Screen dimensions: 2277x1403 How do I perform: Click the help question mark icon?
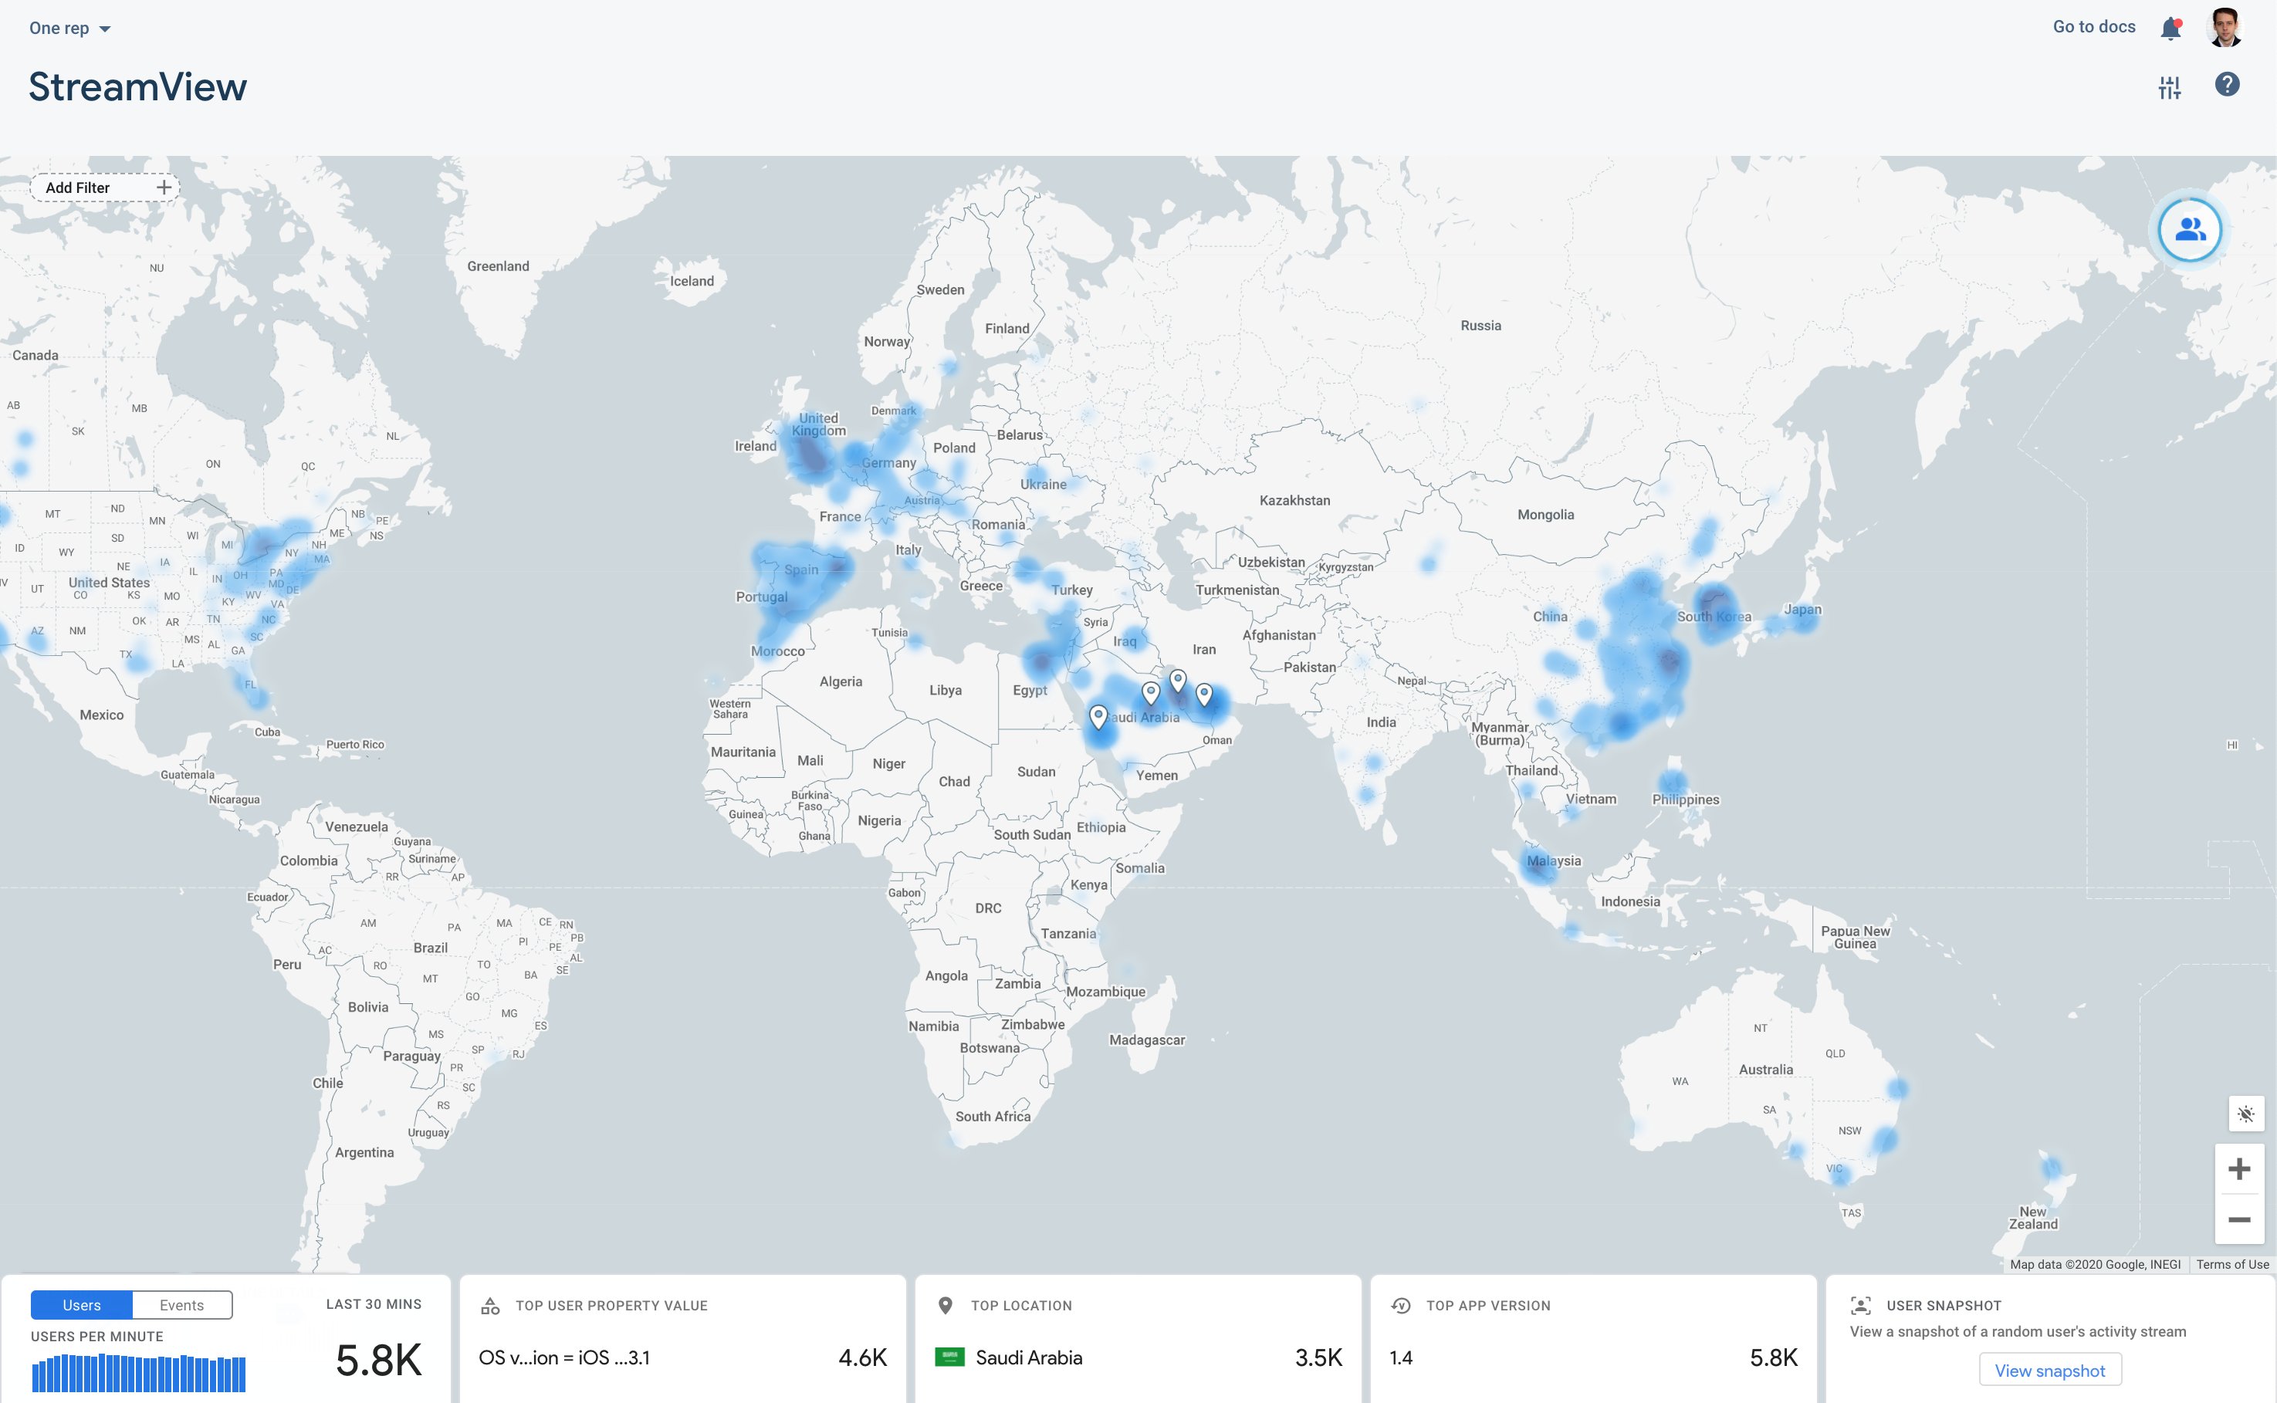click(x=2227, y=86)
